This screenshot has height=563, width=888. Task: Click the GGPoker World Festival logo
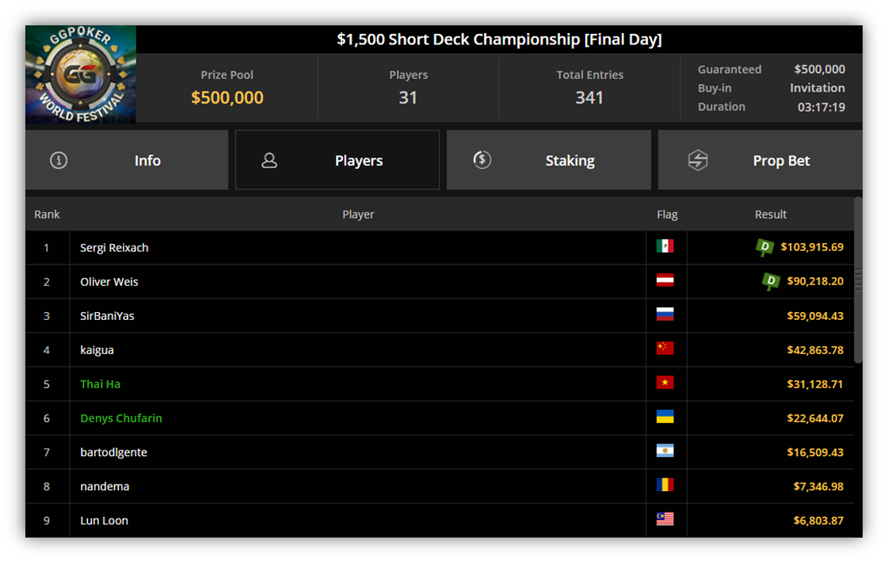[81, 74]
